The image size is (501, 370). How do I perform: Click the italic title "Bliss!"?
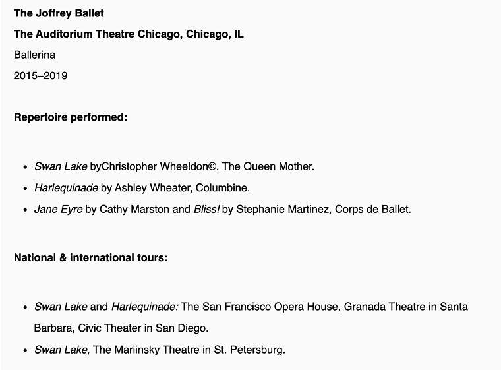click(207, 209)
